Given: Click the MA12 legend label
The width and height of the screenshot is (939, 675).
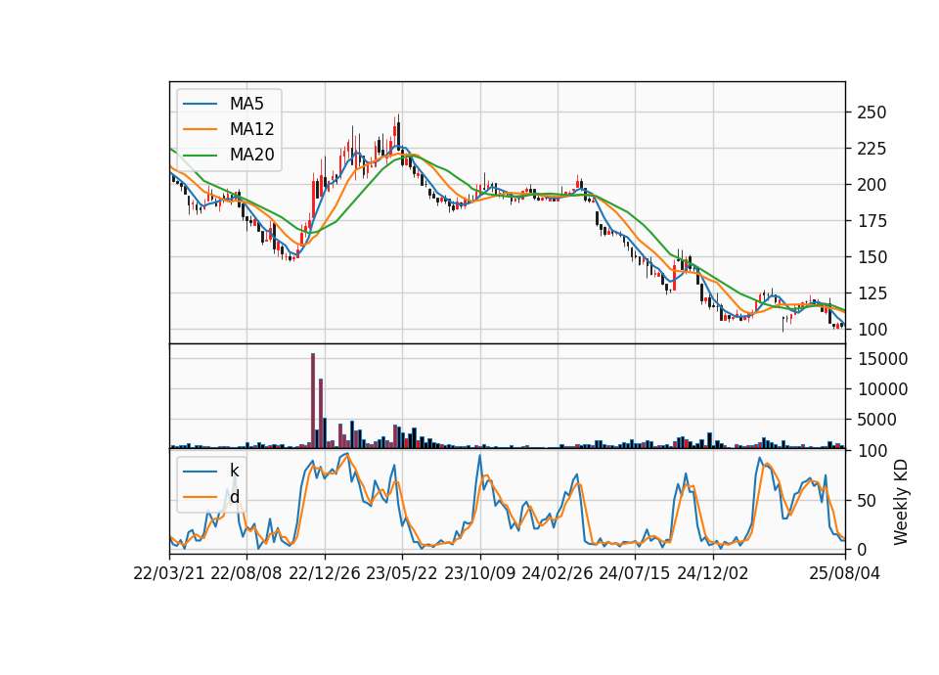Looking at the screenshot, I should (x=251, y=129).
